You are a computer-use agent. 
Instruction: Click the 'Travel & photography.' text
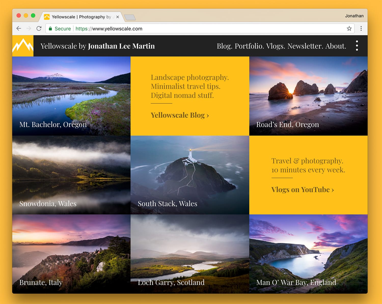coord(307,161)
